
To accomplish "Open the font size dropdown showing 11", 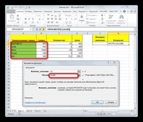I will tap(44, 15).
